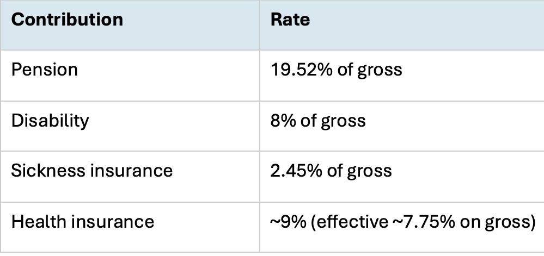The image size is (544, 256).
Task: Select the Pension row label
Action: tap(45, 70)
